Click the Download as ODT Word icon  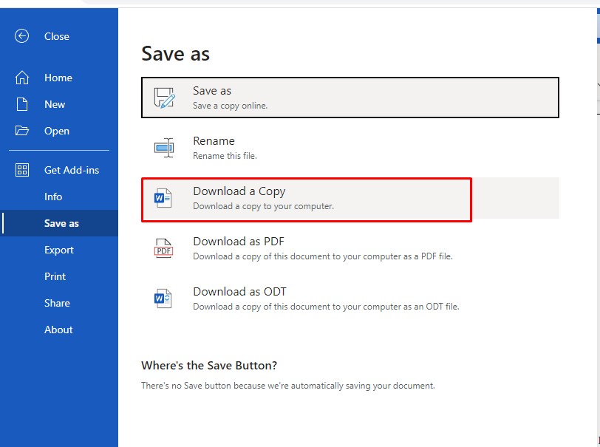(163, 298)
